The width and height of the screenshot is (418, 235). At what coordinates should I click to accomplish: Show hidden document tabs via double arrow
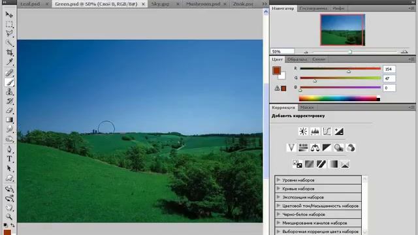click(264, 4)
